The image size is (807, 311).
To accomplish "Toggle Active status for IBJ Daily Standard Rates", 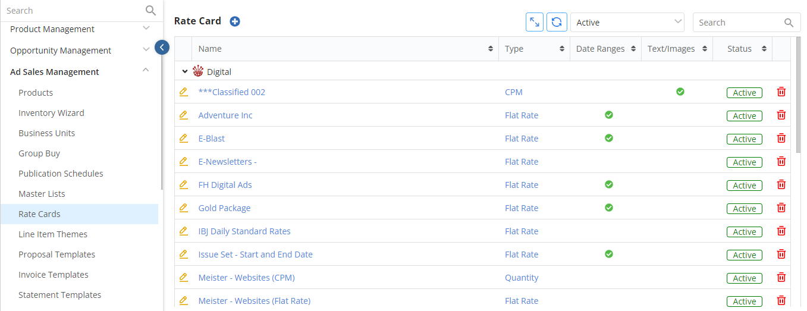I will tap(744, 232).
